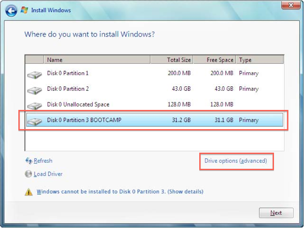Viewport: 305px width, 229px height.
Task: Click the 31.2 GB total size value
Action: coord(181,120)
